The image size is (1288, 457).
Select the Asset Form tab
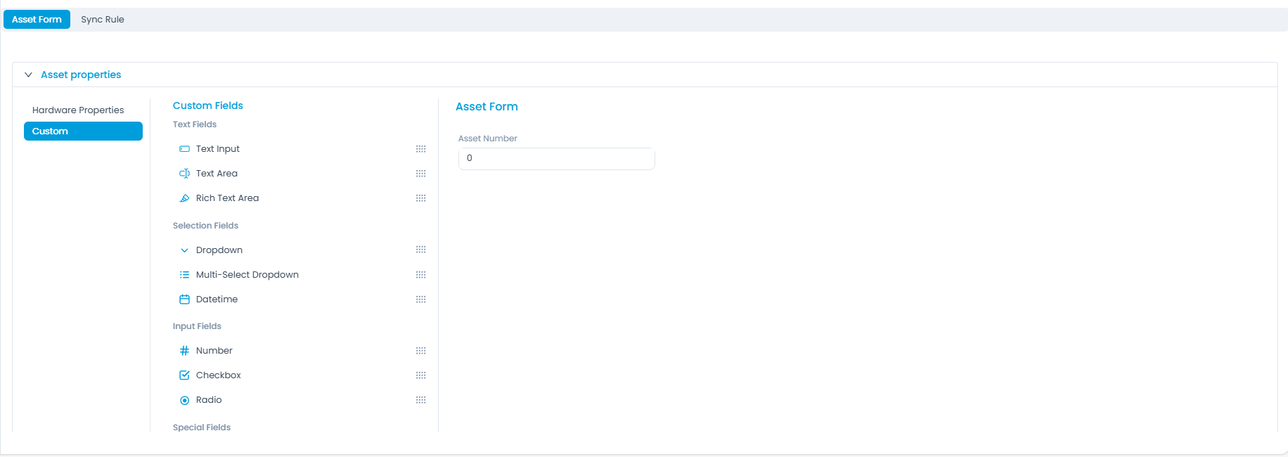coord(37,20)
